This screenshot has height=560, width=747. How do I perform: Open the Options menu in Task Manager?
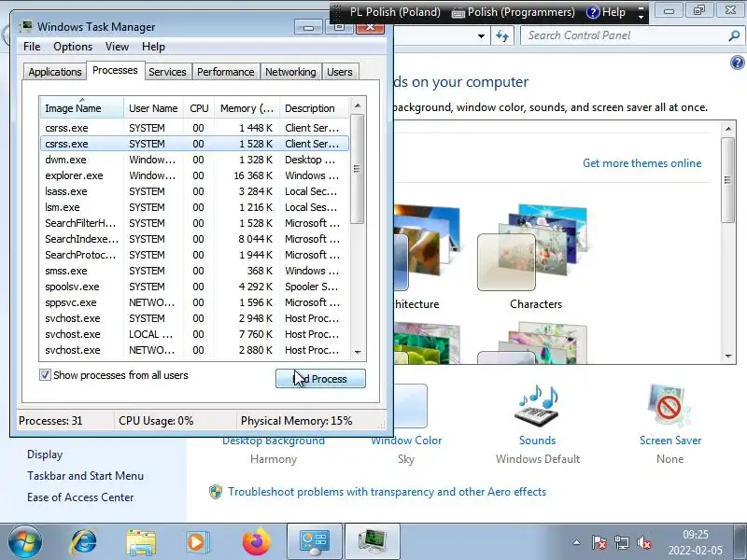[73, 47]
